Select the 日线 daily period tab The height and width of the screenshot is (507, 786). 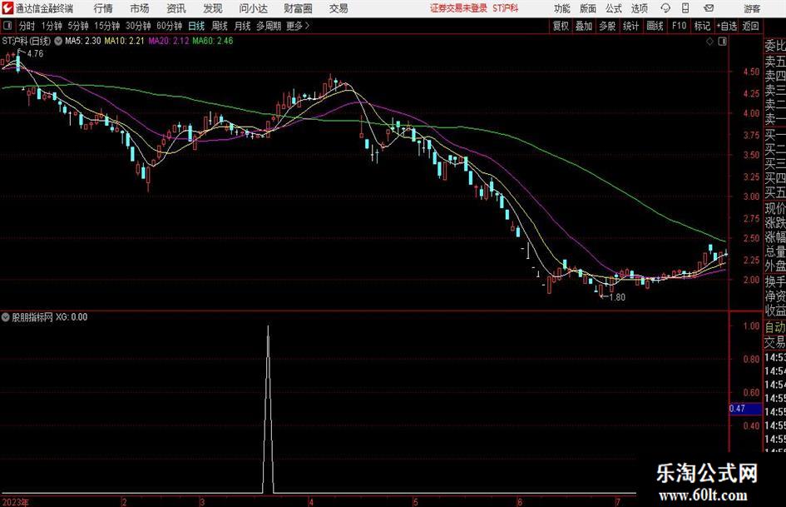point(196,26)
